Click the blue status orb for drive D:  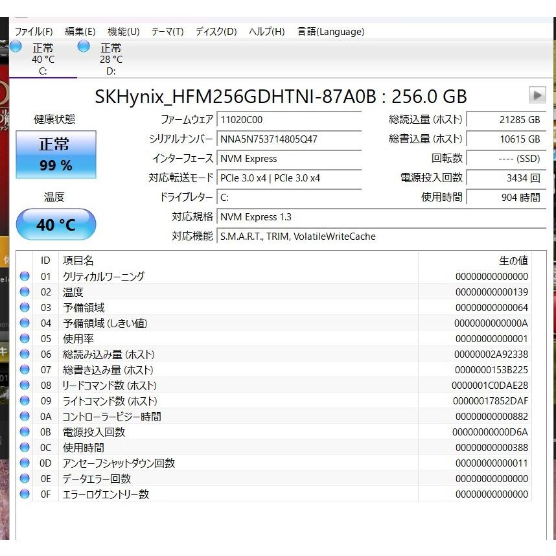[84, 46]
